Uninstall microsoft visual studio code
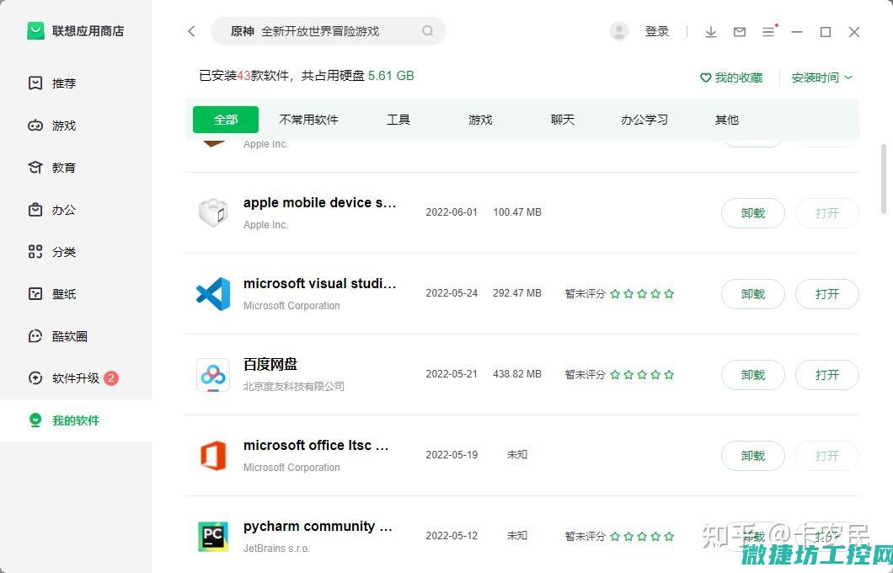Image resolution: width=893 pixels, height=573 pixels. (753, 294)
